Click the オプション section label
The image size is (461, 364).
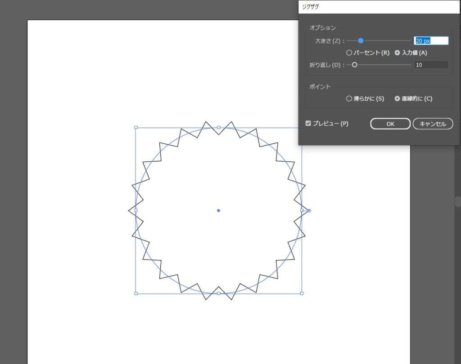click(322, 28)
